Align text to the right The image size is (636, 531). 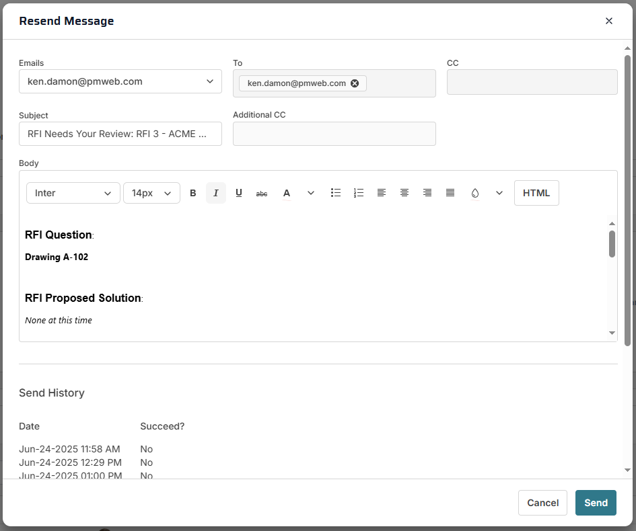coord(427,193)
